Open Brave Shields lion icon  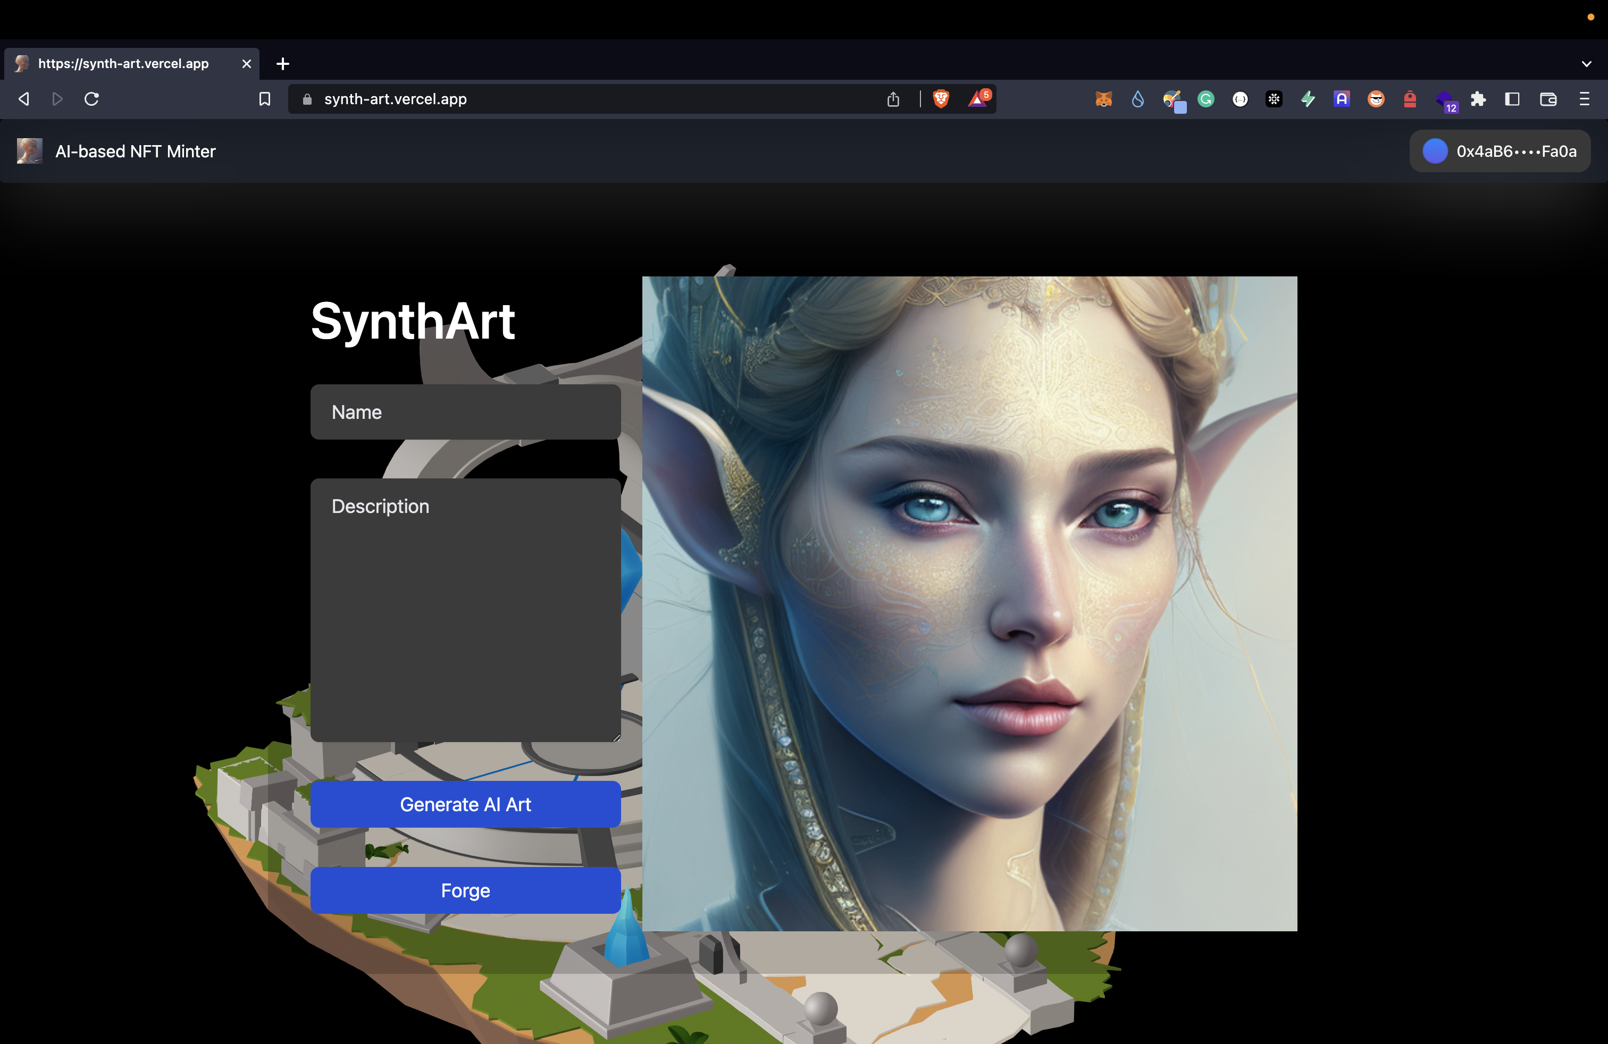941,99
